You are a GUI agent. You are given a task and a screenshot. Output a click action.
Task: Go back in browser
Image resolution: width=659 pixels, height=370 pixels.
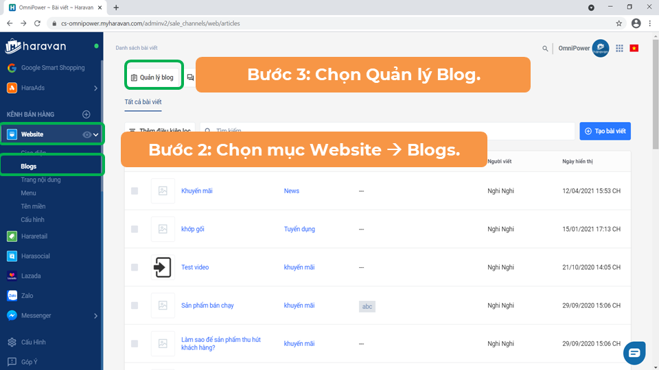pyautogui.click(x=10, y=23)
